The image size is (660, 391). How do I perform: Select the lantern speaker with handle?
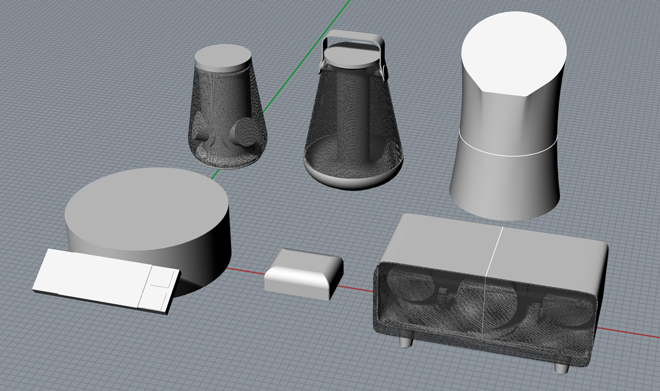click(352, 110)
